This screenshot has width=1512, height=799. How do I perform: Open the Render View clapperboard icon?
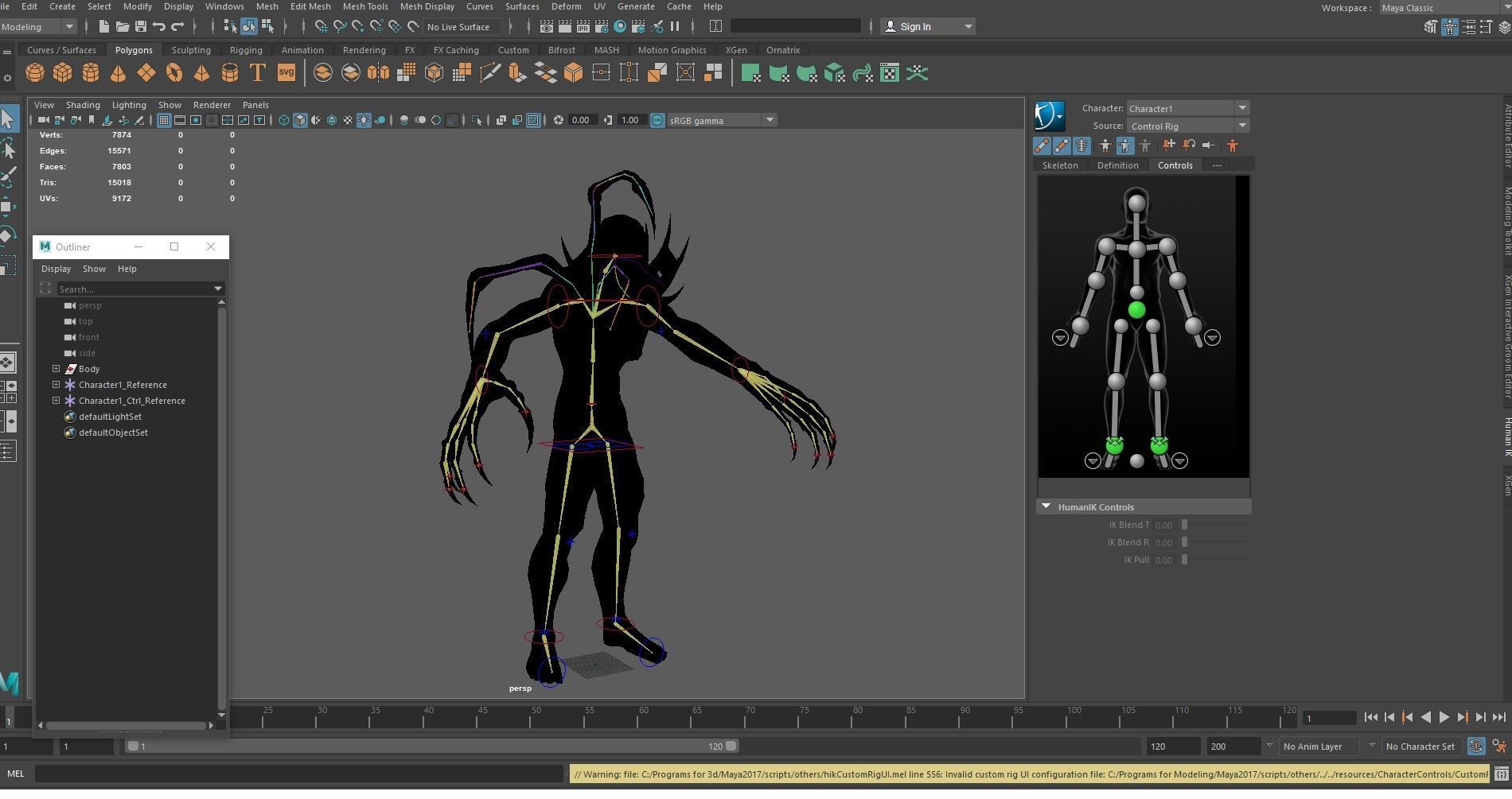point(547,26)
